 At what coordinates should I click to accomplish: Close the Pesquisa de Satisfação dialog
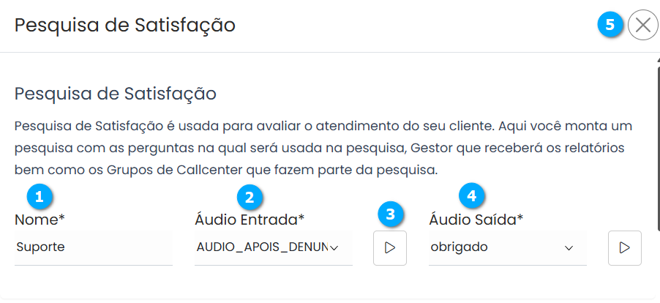pos(642,26)
